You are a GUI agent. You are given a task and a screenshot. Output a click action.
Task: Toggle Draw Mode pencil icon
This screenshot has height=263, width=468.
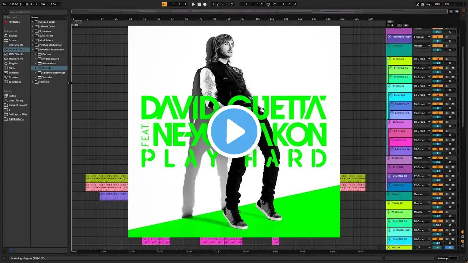[x=418, y=4]
